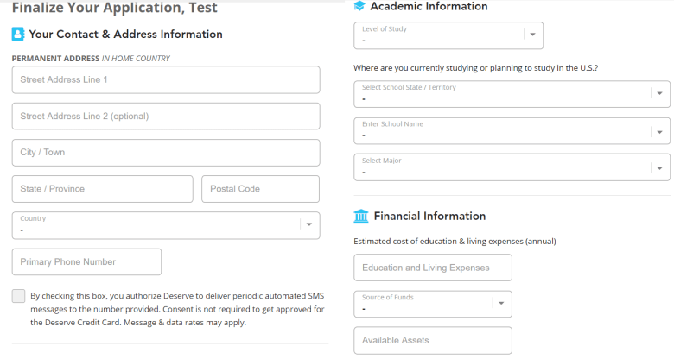
Task: Check the SMS authorization checkbox
Action: (18, 296)
